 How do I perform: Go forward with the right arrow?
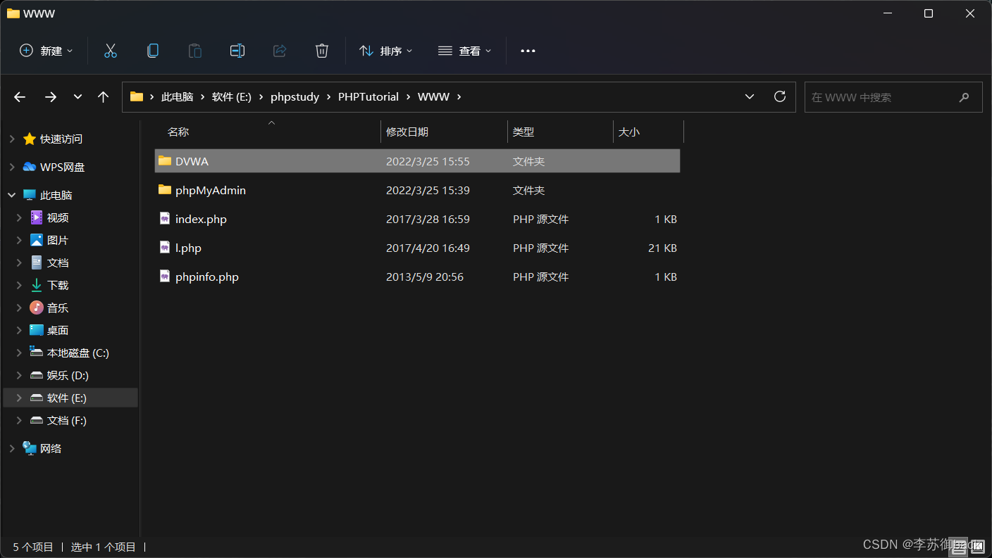click(51, 97)
